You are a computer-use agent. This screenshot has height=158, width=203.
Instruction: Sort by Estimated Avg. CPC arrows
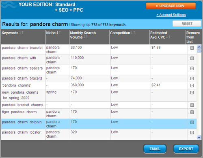(x=168, y=37)
